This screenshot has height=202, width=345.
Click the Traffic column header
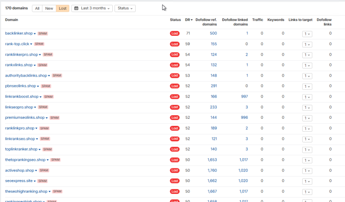tap(258, 20)
